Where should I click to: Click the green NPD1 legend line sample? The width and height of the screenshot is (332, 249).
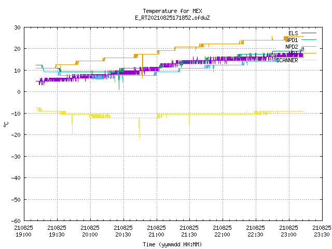309,40
